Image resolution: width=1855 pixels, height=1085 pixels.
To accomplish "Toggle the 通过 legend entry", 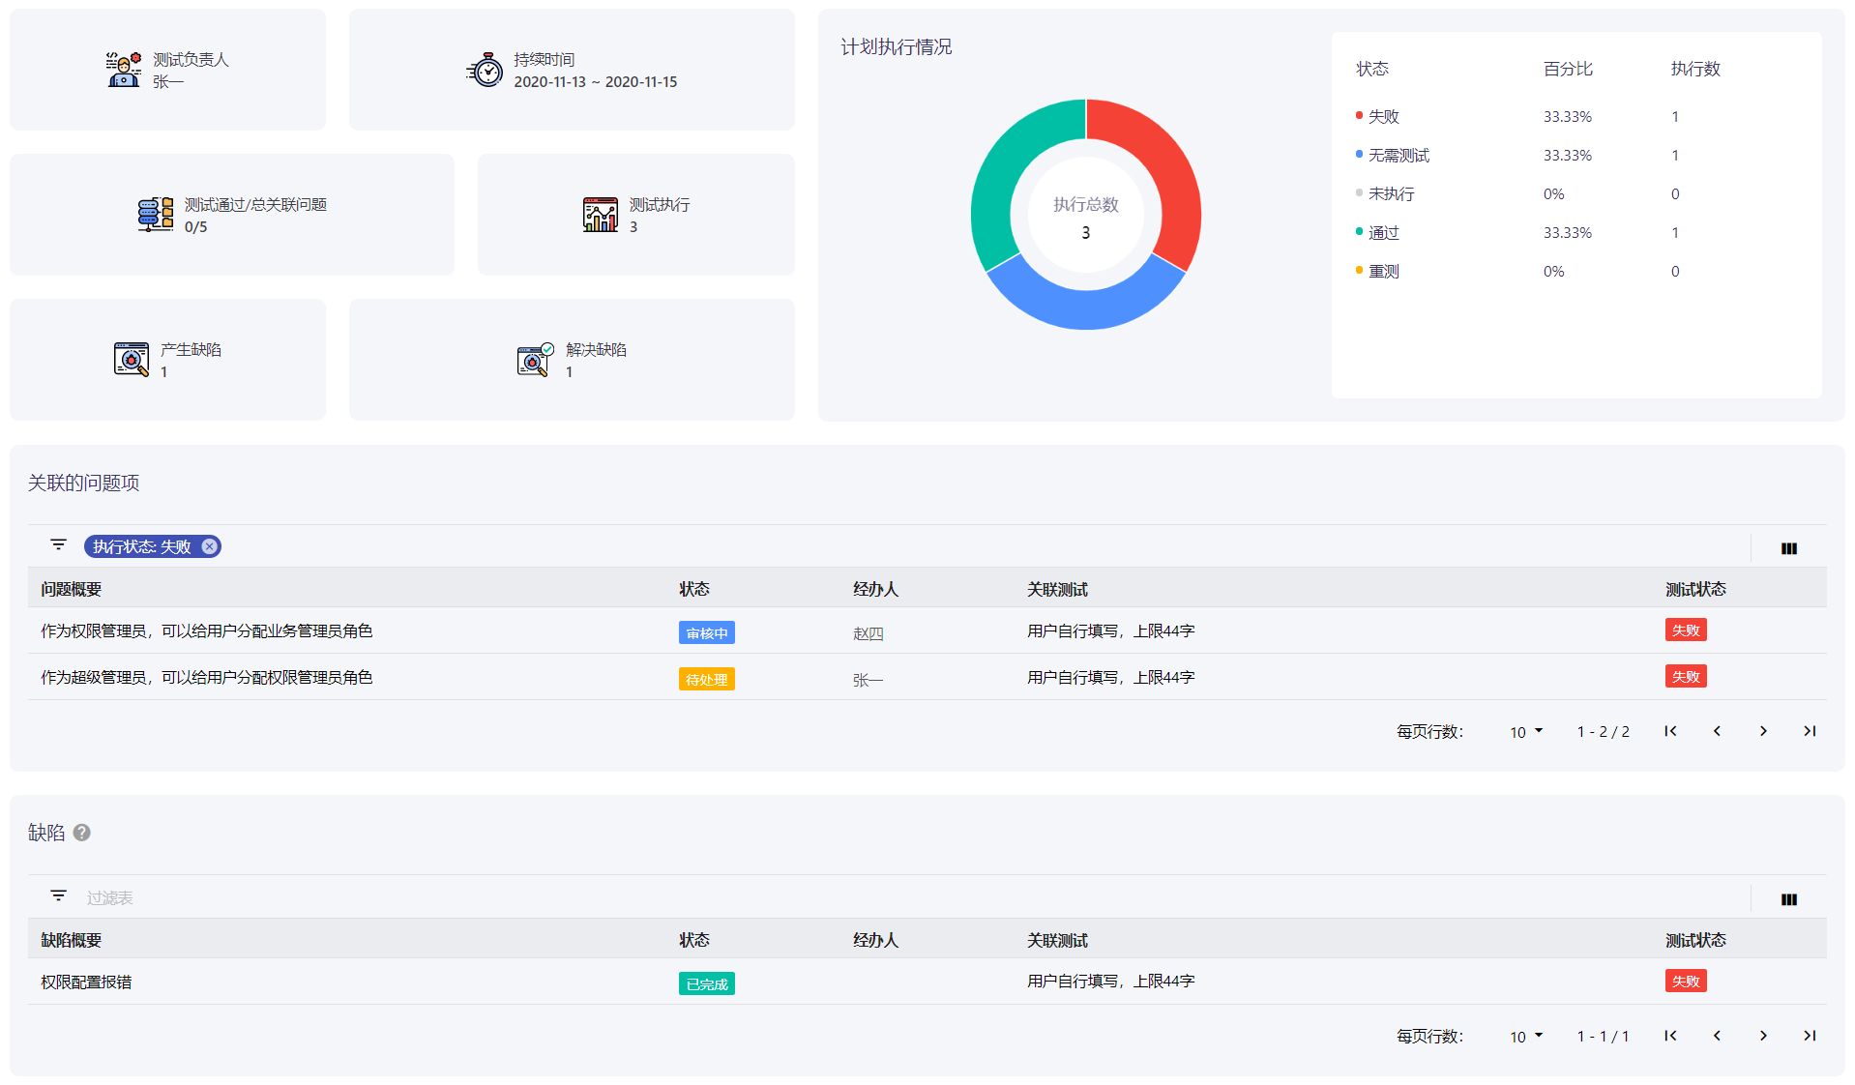I will pos(1379,232).
